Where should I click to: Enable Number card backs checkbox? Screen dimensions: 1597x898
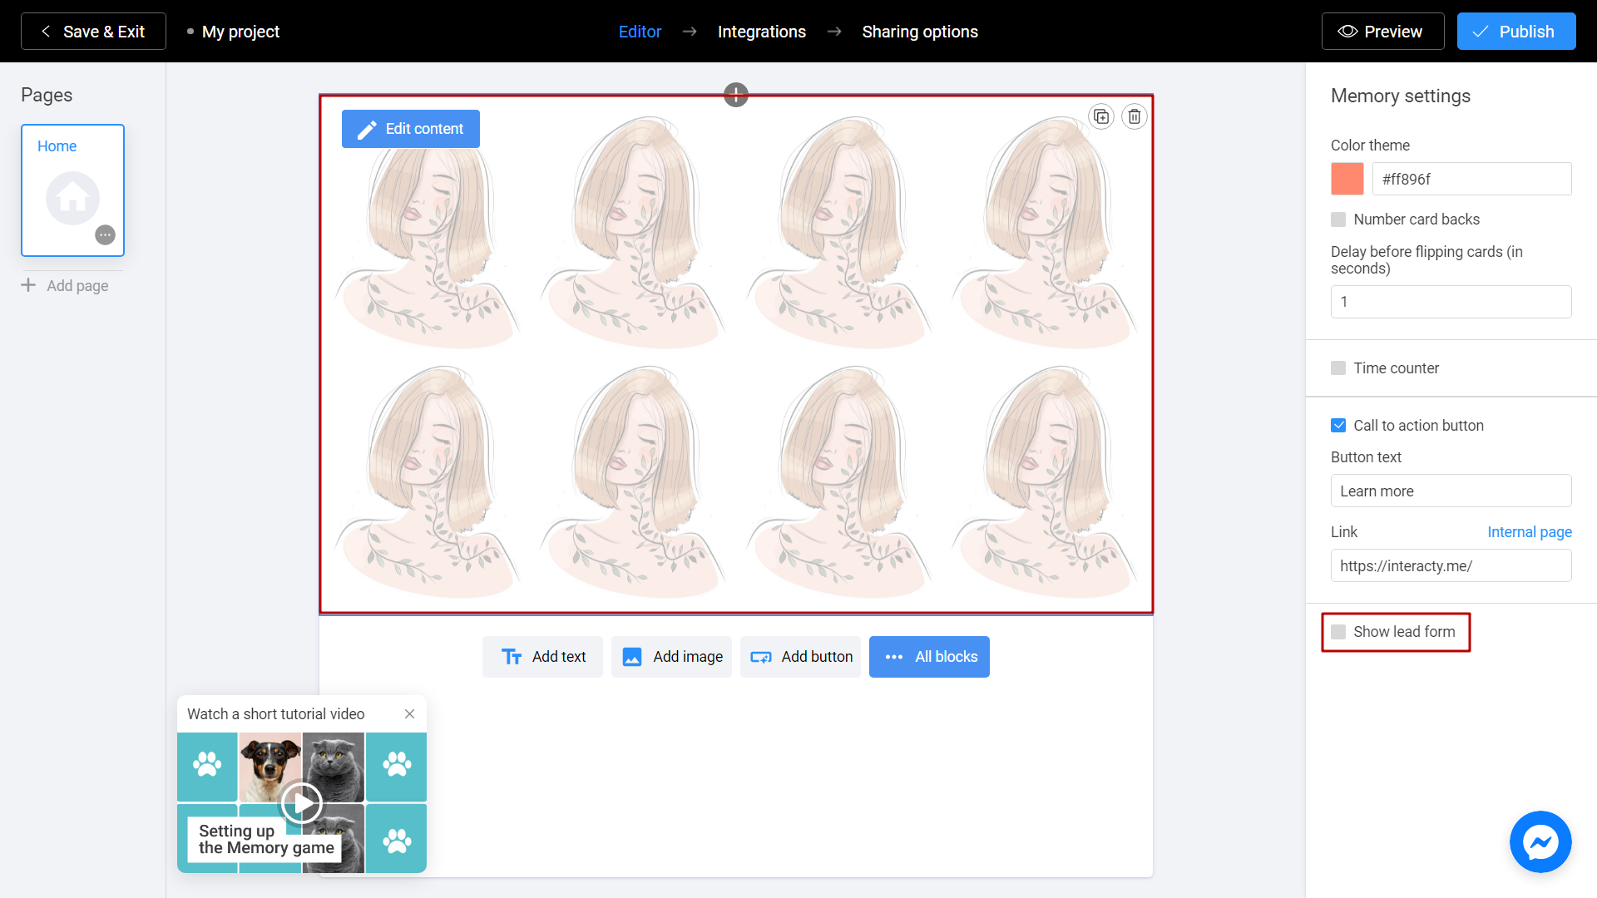(1338, 220)
